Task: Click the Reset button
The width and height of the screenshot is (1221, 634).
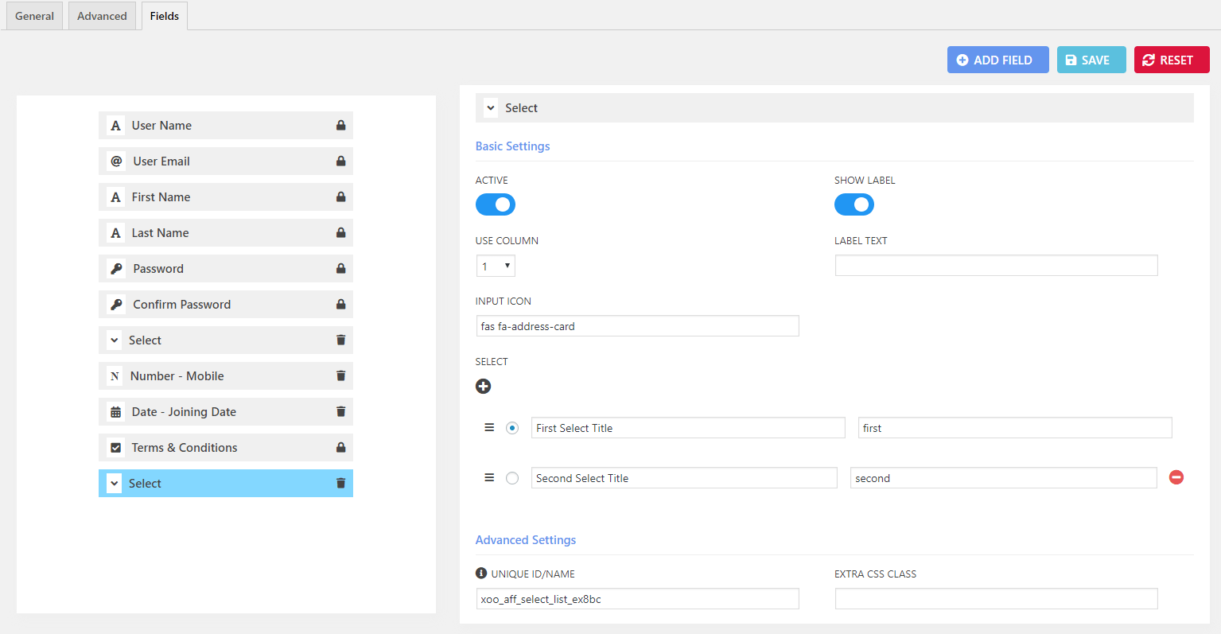Action: pos(1171,60)
